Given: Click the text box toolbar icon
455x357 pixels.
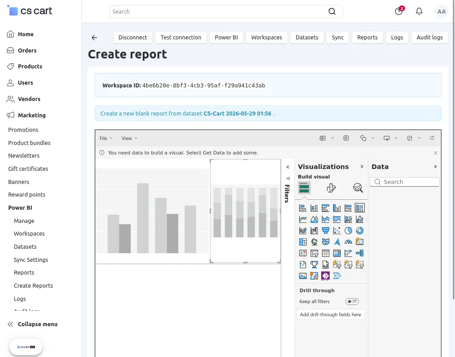Looking at the screenshot, I should 346,138.
